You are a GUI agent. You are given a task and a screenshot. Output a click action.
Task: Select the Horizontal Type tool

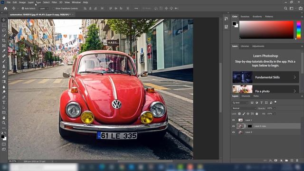4,102
